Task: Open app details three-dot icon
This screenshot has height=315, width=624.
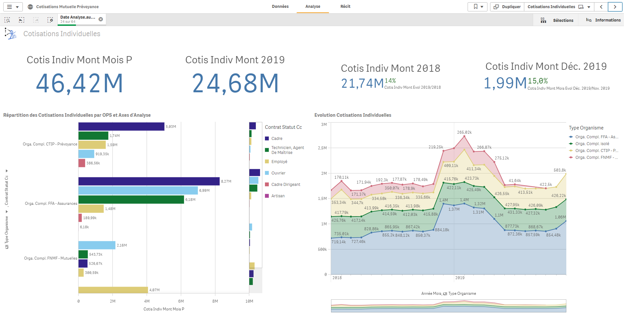Action: (30, 7)
